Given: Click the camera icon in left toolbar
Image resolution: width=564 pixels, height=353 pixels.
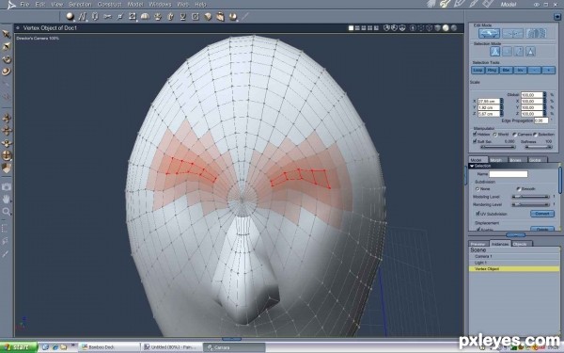Looking at the screenshot, I should pyautogui.click(x=7, y=186).
